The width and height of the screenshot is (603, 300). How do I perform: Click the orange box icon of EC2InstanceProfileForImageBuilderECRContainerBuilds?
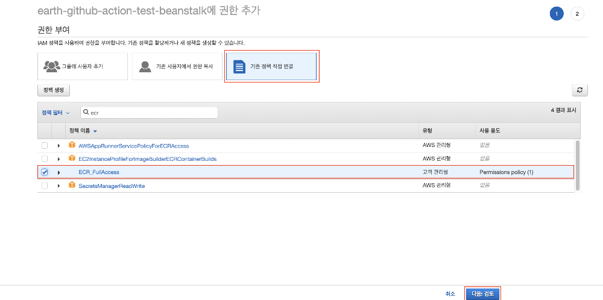click(72, 158)
